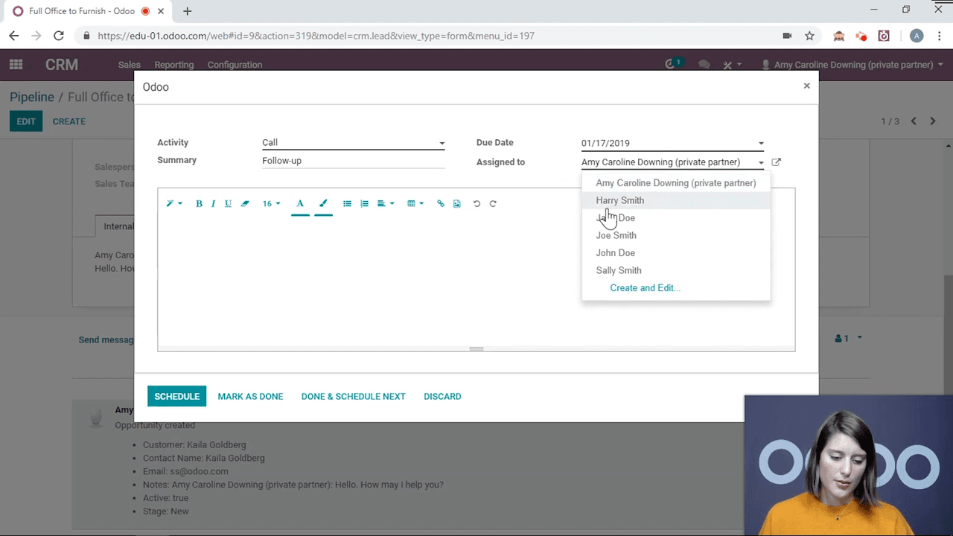Click the insert link icon

click(440, 204)
